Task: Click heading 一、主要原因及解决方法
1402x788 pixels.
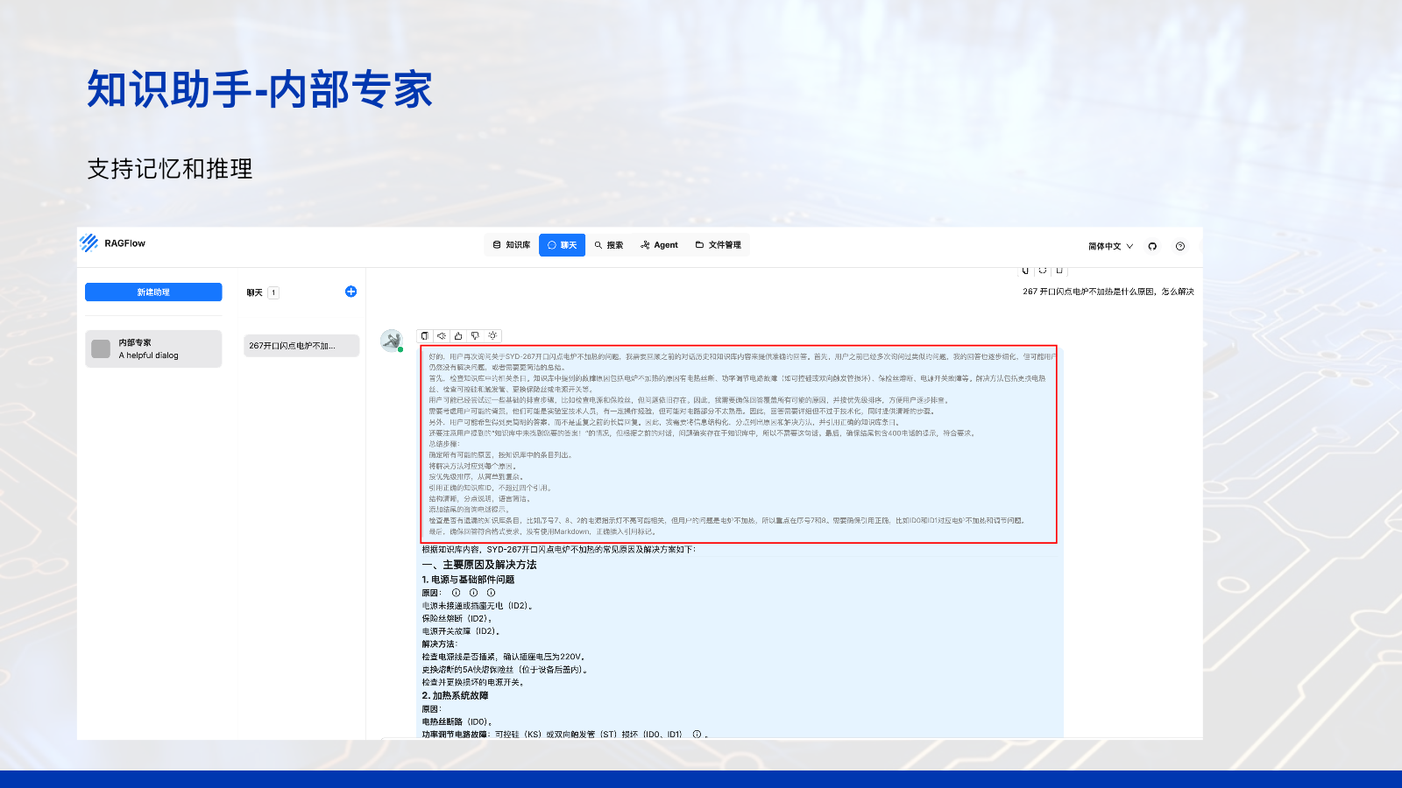Action: coord(479,565)
